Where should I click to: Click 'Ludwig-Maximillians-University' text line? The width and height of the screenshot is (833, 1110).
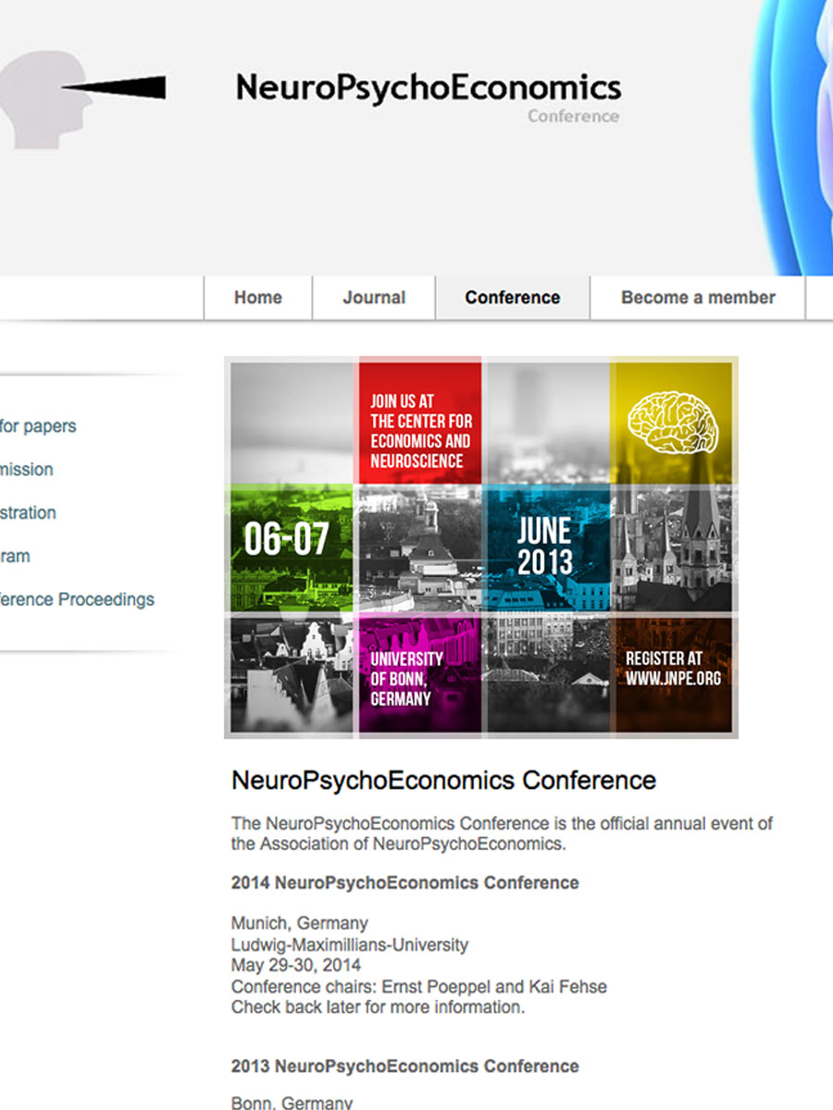click(x=350, y=945)
